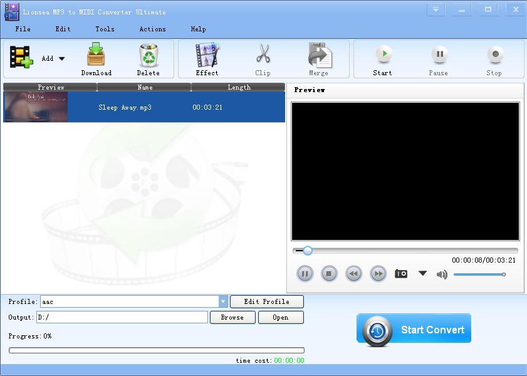Click the Name column header

point(145,87)
